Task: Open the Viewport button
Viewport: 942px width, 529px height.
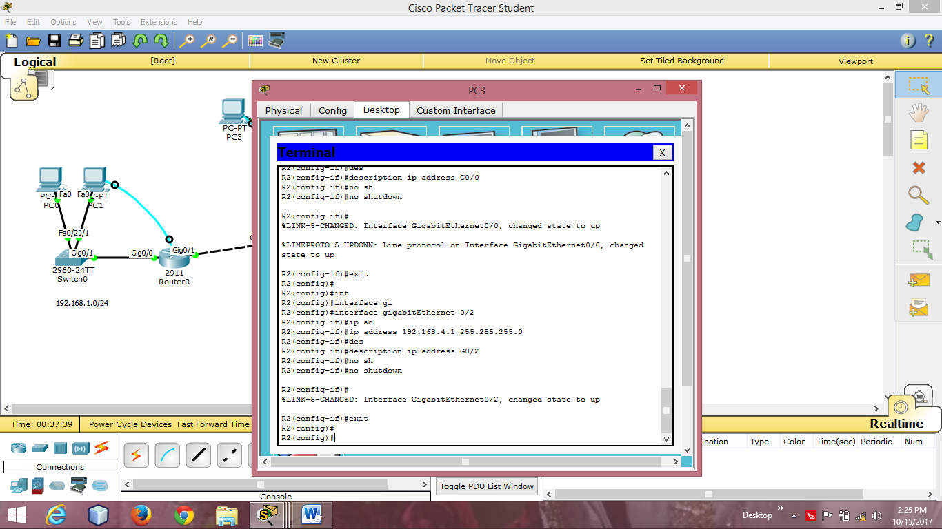Action: [x=856, y=61]
